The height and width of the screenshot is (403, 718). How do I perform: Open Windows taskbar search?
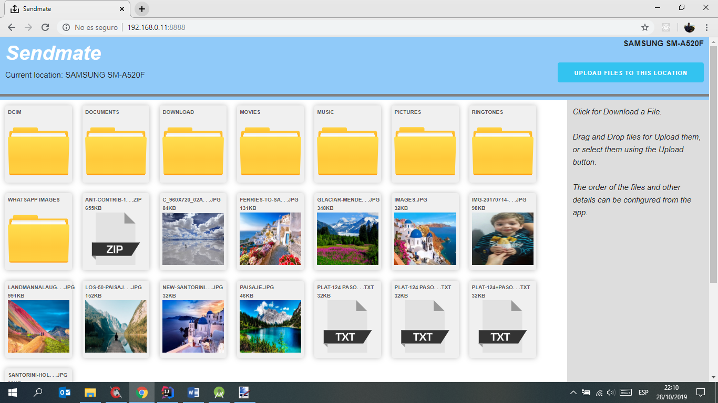click(x=38, y=393)
